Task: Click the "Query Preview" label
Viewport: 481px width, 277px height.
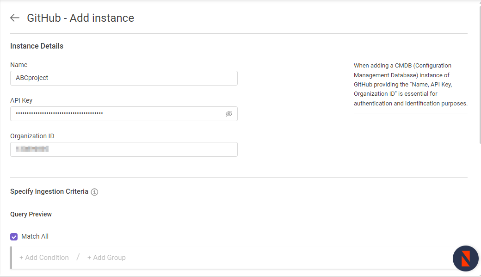Action: coord(31,214)
